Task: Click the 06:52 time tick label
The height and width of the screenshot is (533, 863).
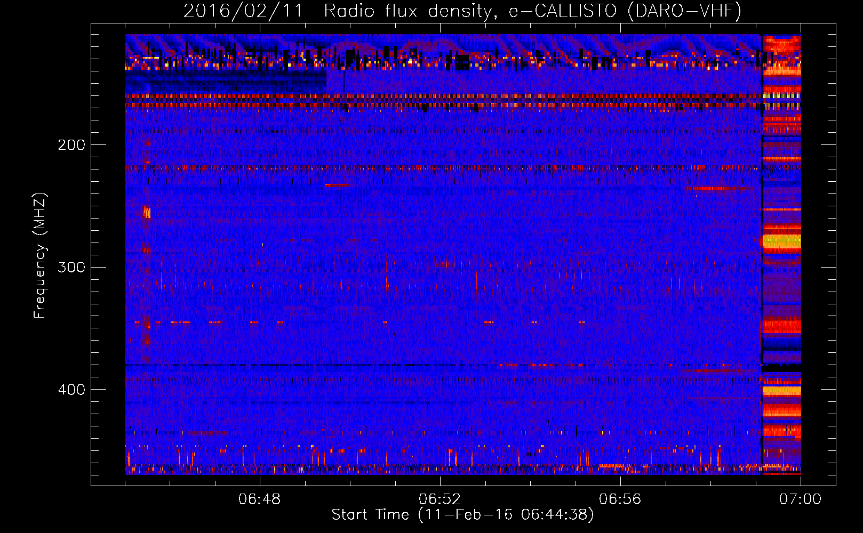Action: click(440, 499)
